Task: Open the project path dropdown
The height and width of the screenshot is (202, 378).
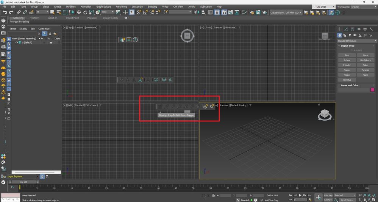Action: pos(286,12)
